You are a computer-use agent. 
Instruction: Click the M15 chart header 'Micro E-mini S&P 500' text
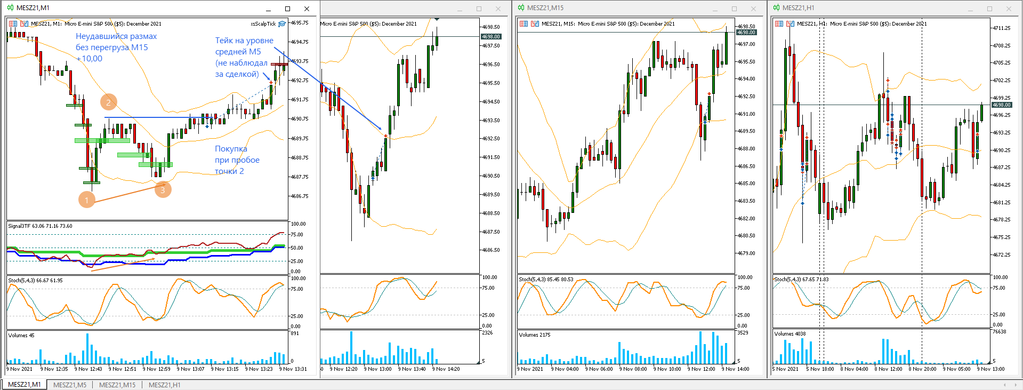click(602, 24)
